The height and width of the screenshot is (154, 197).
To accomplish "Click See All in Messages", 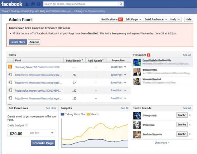I will [x=187, y=55].
